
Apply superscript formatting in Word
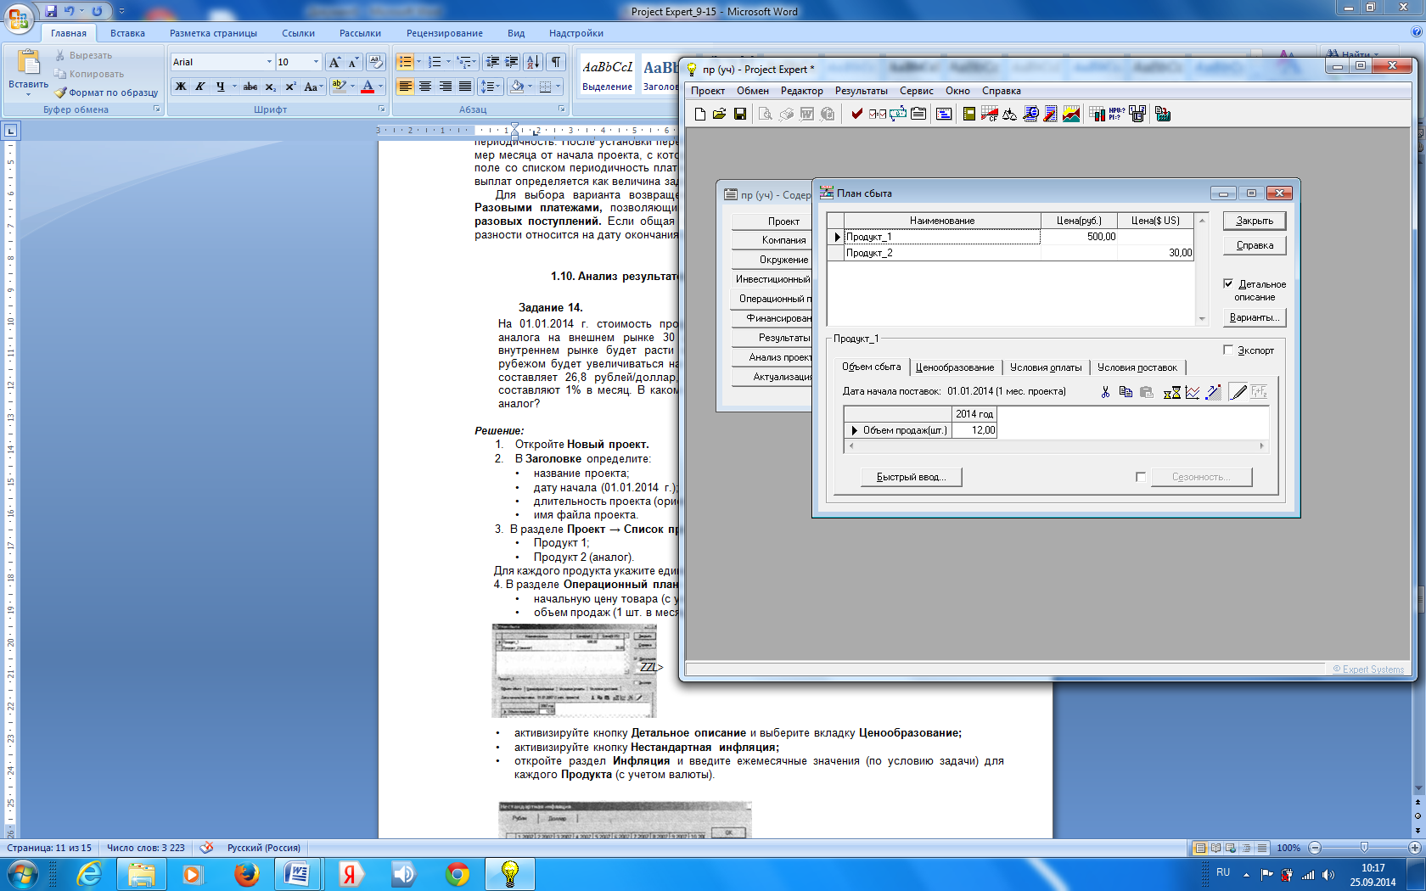290,87
